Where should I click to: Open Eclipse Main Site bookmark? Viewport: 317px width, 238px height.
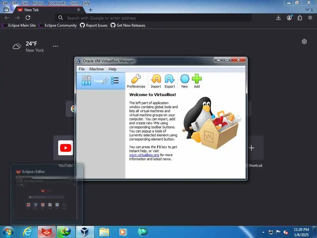(19, 25)
